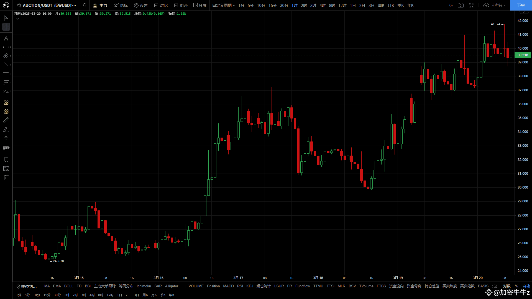This screenshot has width=532, height=299.
Task: Click the pop-out indicator icon near BASIS
Action: tap(495, 286)
